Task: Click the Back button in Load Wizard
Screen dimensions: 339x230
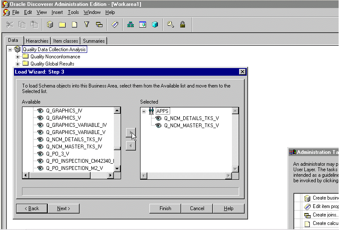Action: click(32, 208)
